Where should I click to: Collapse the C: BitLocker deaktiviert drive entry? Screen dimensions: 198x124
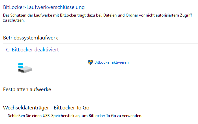pyautogui.click(x=32, y=50)
